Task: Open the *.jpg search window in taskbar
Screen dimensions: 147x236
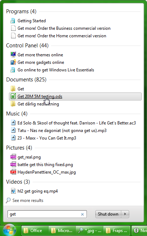Action: coord(89,231)
